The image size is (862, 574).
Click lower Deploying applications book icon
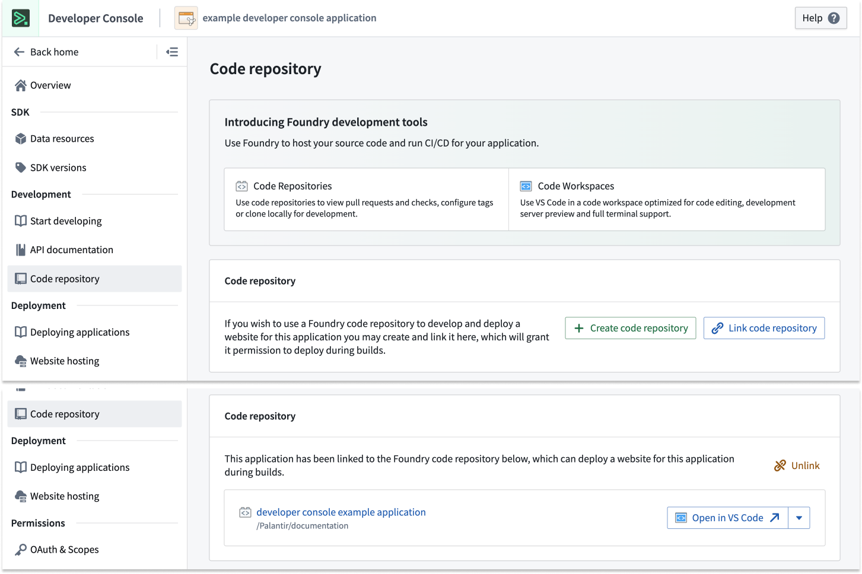click(x=21, y=467)
